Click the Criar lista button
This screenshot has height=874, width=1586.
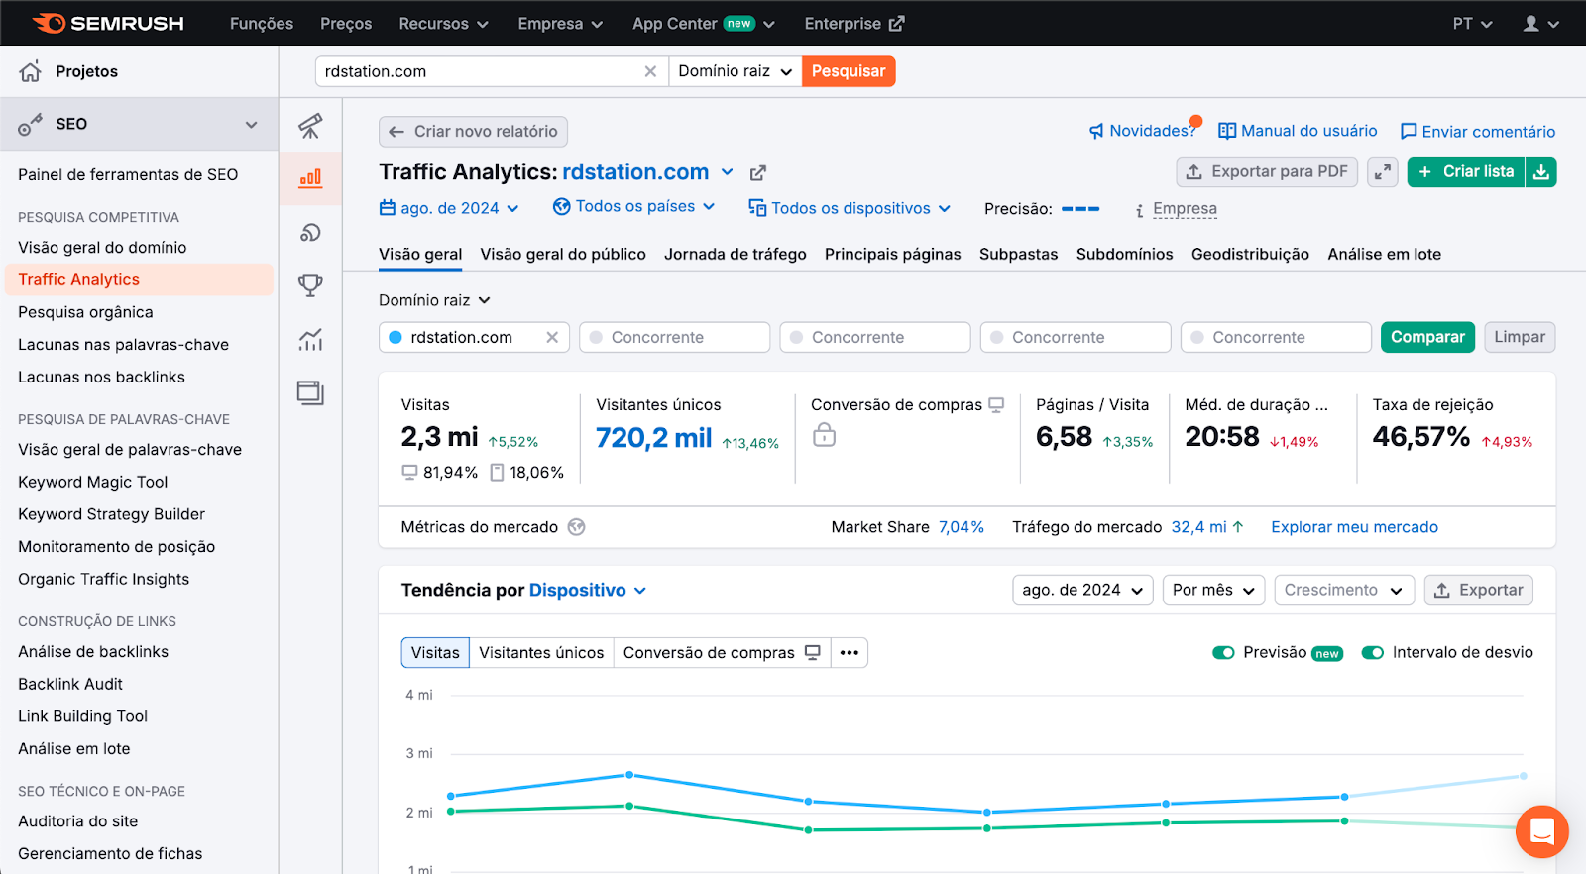click(x=1466, y=172)
